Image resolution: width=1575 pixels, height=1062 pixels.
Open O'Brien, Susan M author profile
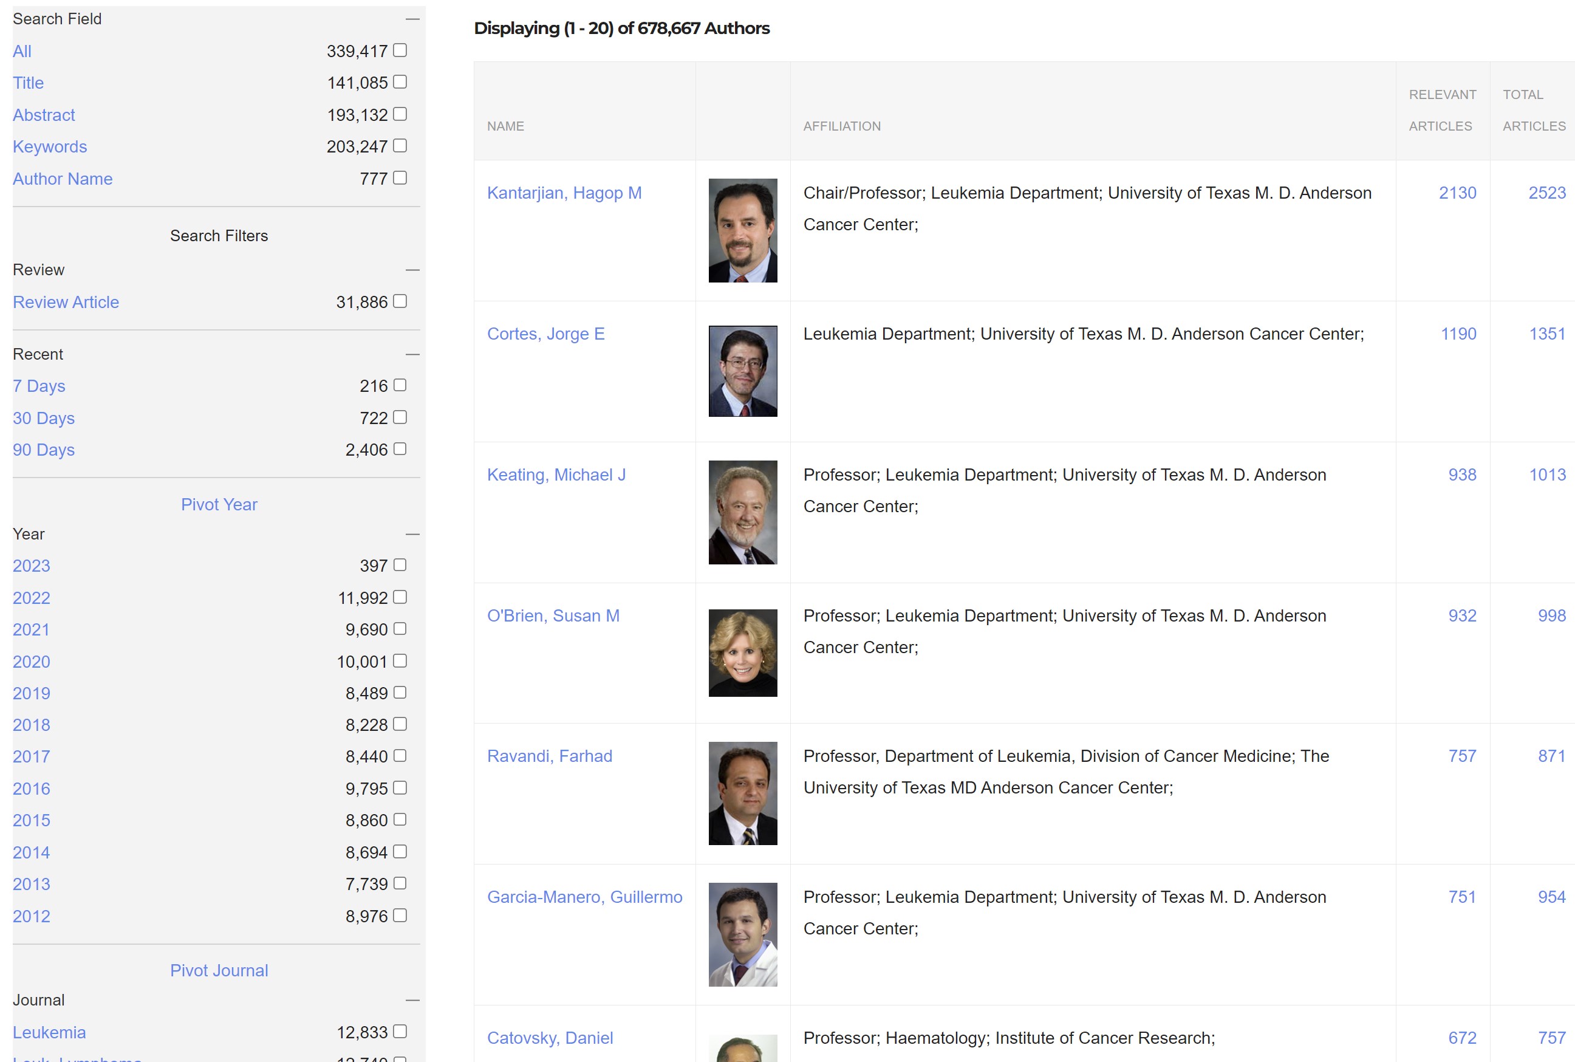point(553,615)
